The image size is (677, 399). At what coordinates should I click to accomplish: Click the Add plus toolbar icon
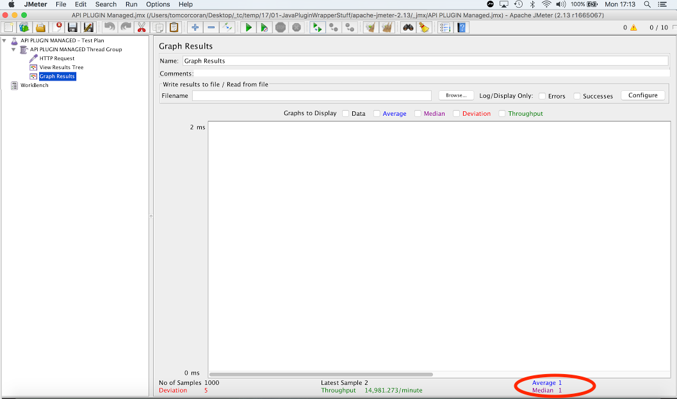coord(195,27)
